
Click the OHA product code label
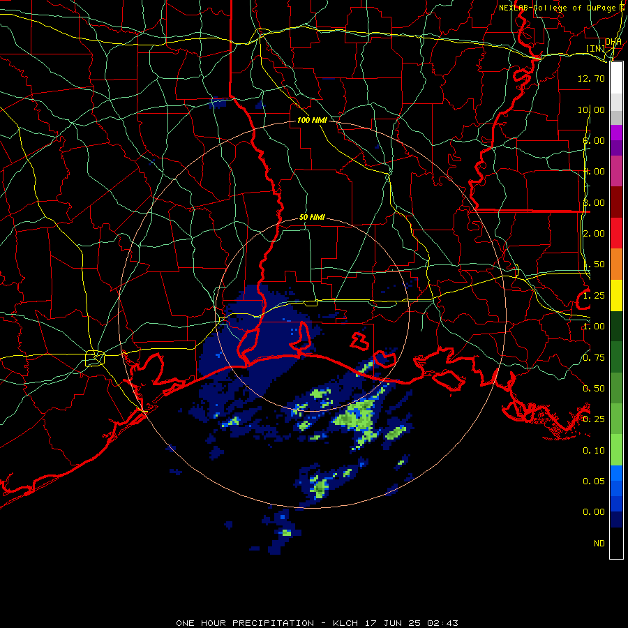pos(613,42)
